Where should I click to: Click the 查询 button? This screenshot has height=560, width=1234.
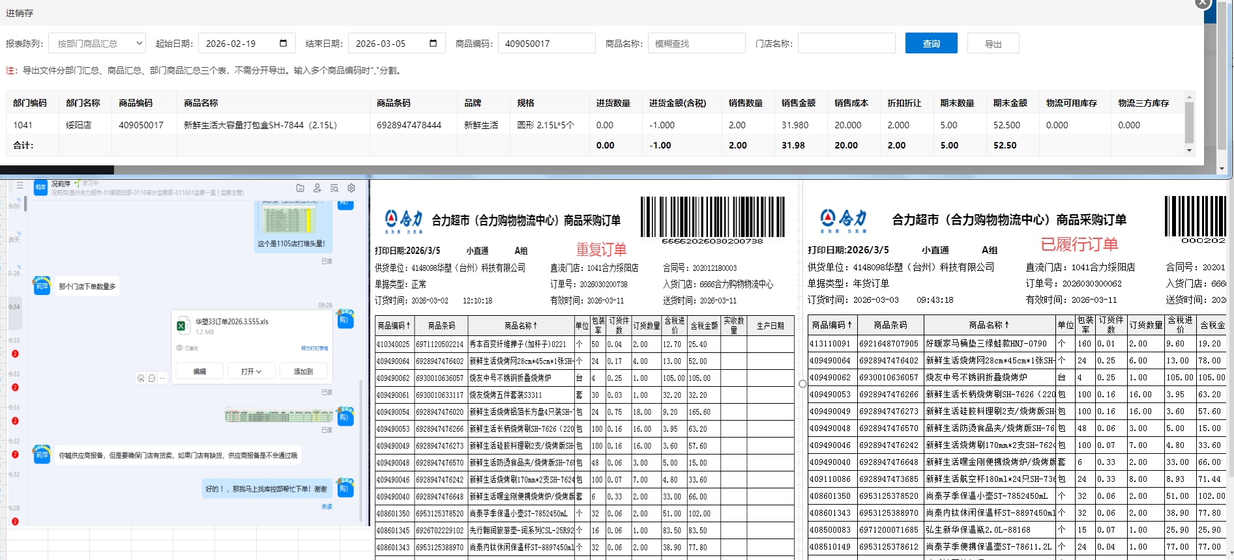931,44
